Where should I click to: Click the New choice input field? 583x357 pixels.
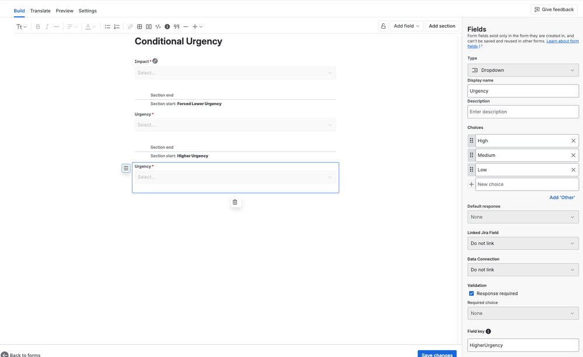[527, 184]
